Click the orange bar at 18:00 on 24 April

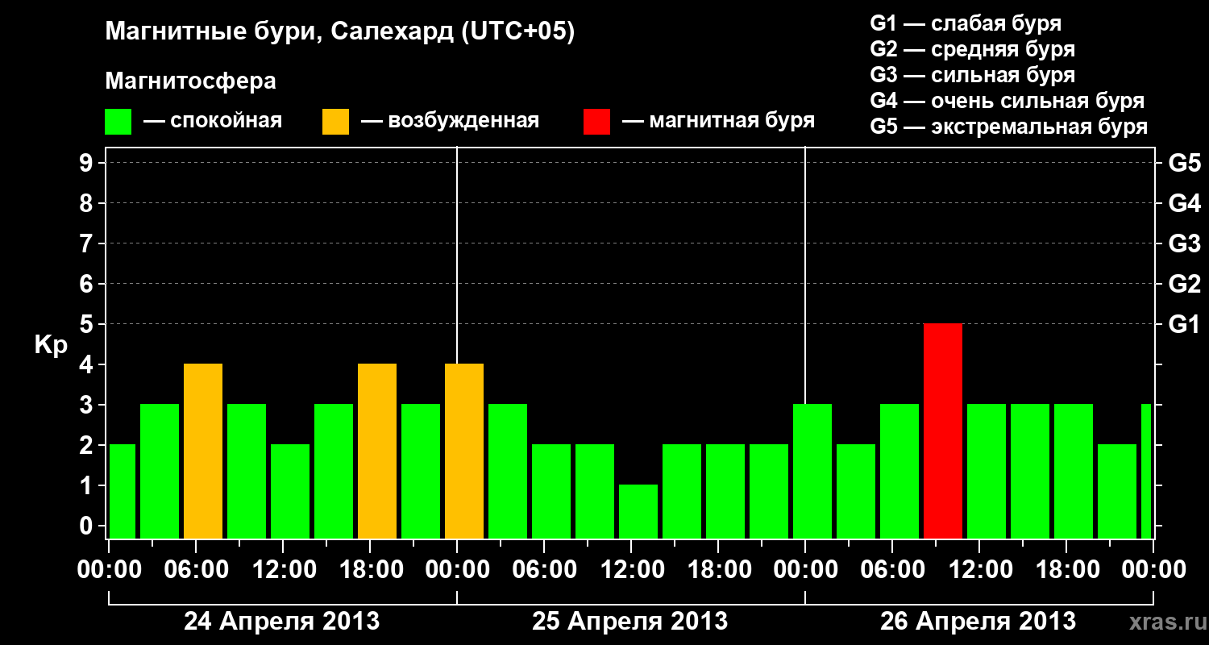pos(377,451)
